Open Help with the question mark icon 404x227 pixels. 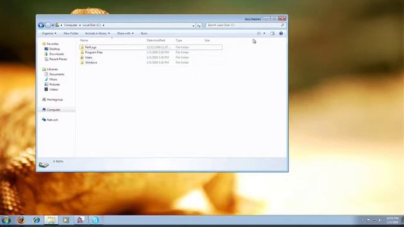point(281,33)
